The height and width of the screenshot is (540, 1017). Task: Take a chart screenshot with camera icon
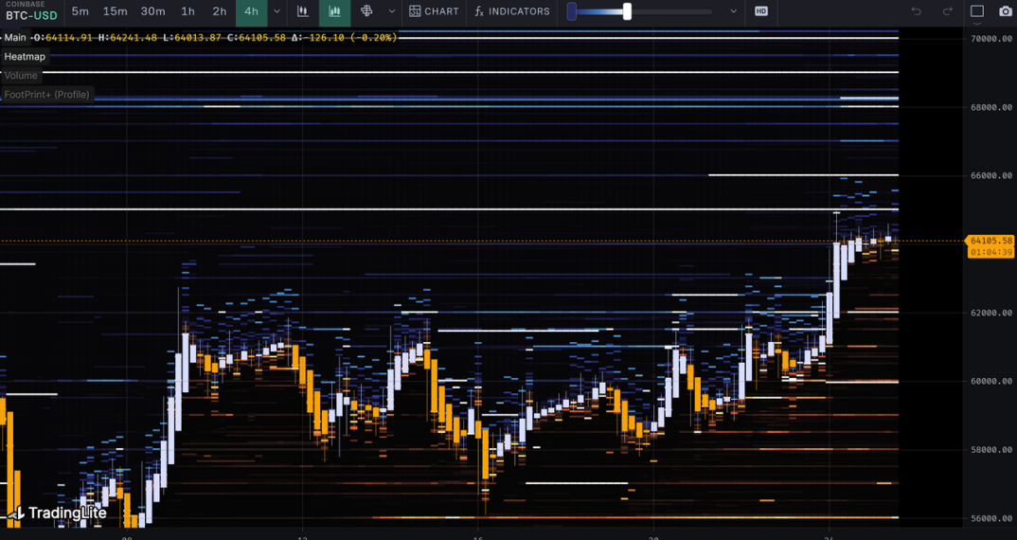(1005, 11)
